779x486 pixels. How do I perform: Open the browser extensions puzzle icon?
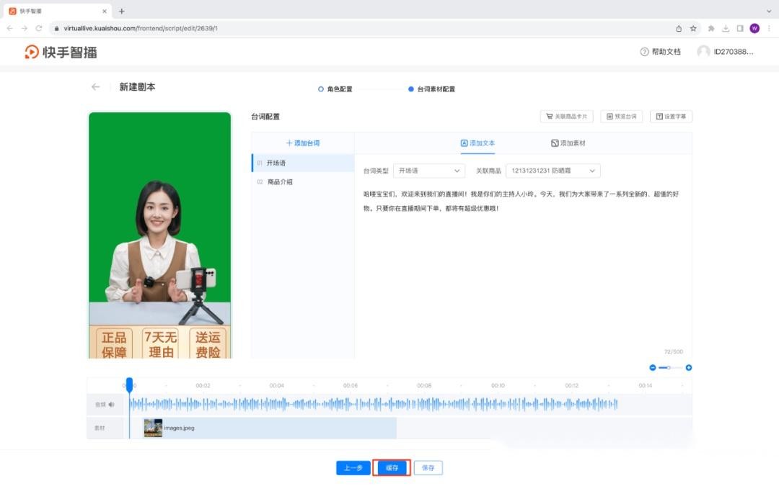coord(711,28)
